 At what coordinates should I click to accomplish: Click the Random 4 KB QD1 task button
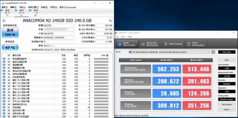click(x=136, y=93)
